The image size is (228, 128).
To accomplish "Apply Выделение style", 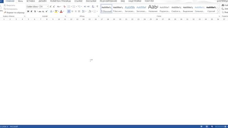I will [x=188, y=9].
